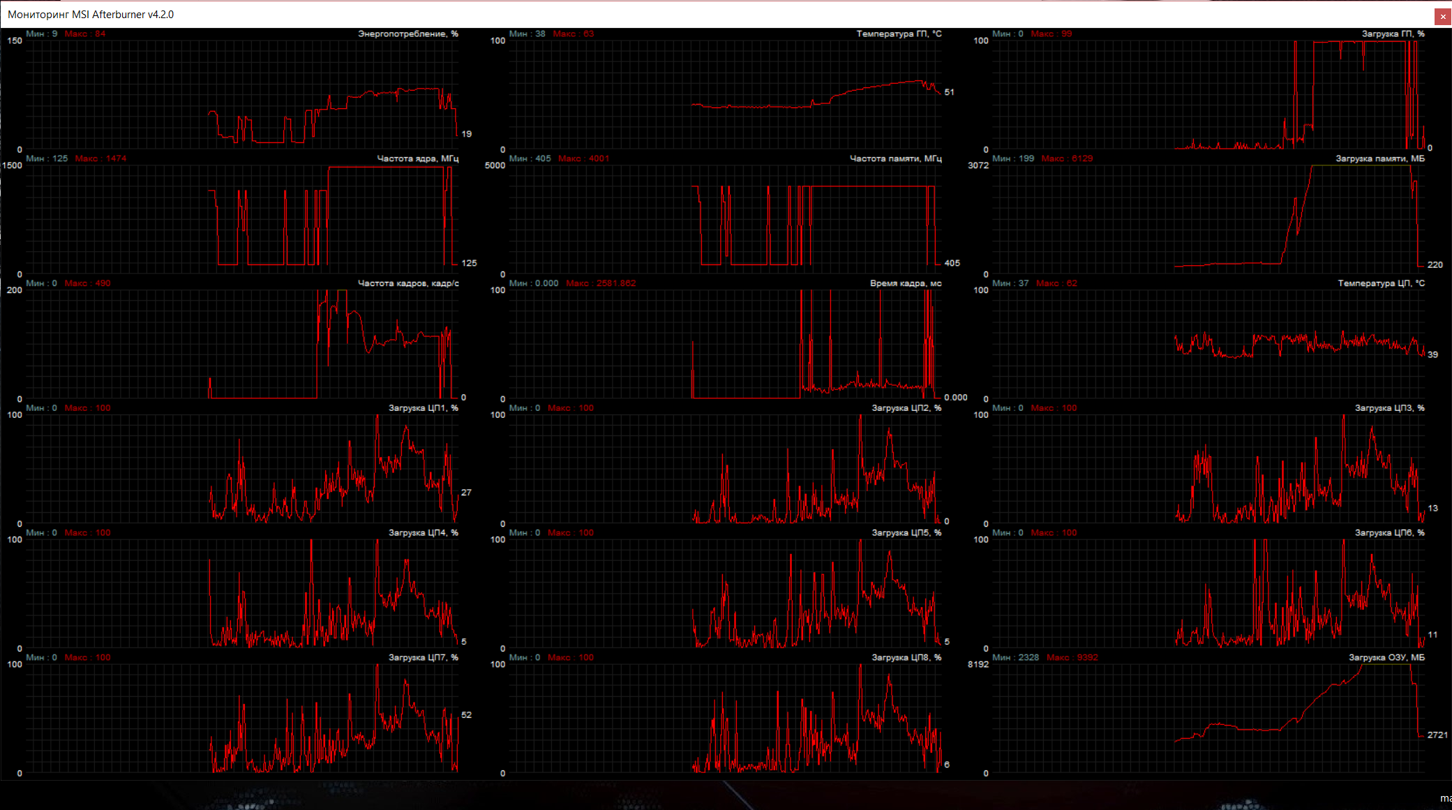This screenshot has width=1452, height=810.
Task: Click the Частота памяти, МГц graph
Action: (x=725, y=219)
